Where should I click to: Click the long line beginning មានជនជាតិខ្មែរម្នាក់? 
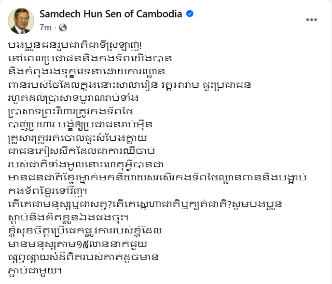[x=157, y=177]
